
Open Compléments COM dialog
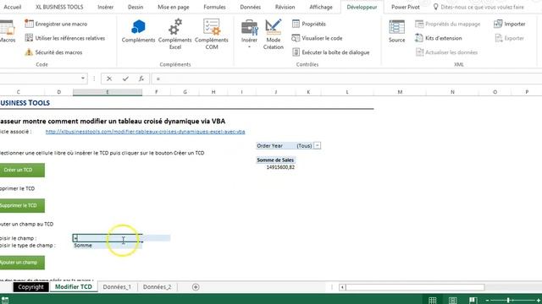click(x=212, y=34)
